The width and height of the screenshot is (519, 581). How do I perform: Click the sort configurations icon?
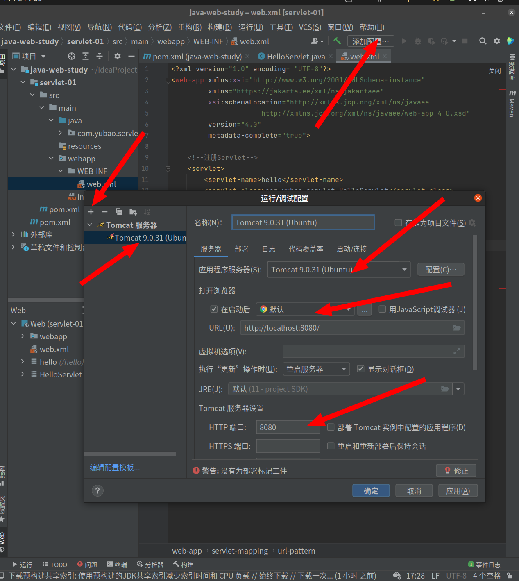147,212
